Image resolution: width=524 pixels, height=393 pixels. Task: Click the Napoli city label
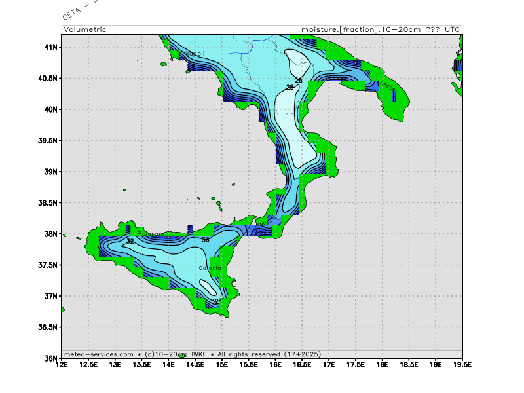pyautogui.click(x=194, y=54)
